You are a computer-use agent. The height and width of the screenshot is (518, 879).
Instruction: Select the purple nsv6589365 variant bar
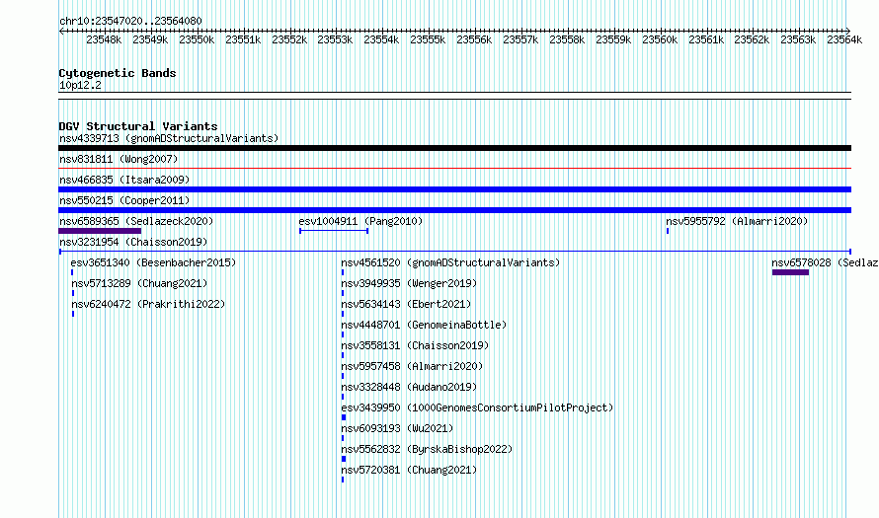tap(100, 231)
